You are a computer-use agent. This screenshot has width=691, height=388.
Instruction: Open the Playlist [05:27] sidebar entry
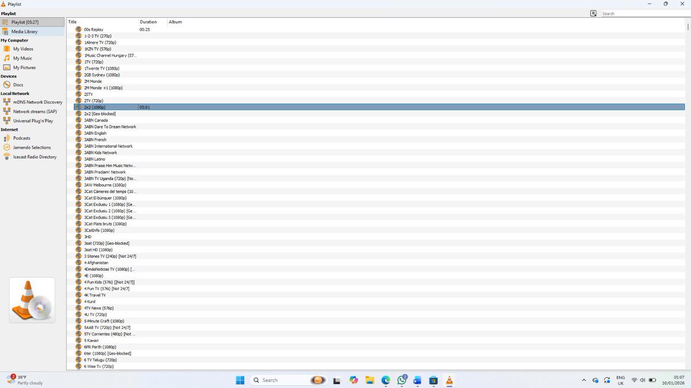pos(32,22)
